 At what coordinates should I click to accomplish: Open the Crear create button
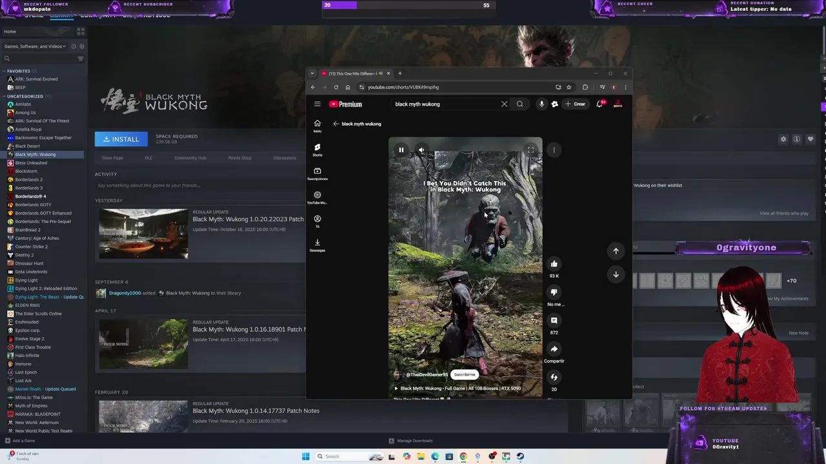coord(575,104)
